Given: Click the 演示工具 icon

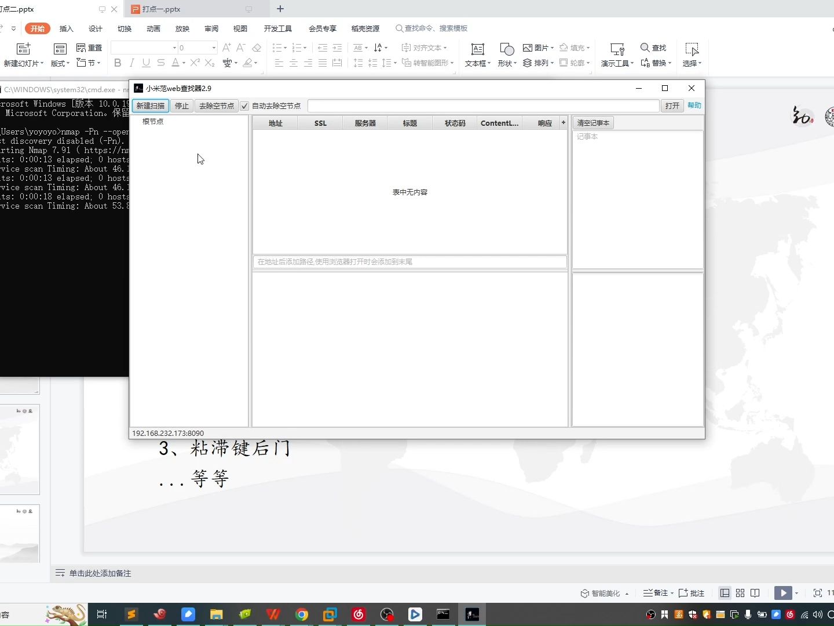Looking at the screenshot, I should [617, 49].
